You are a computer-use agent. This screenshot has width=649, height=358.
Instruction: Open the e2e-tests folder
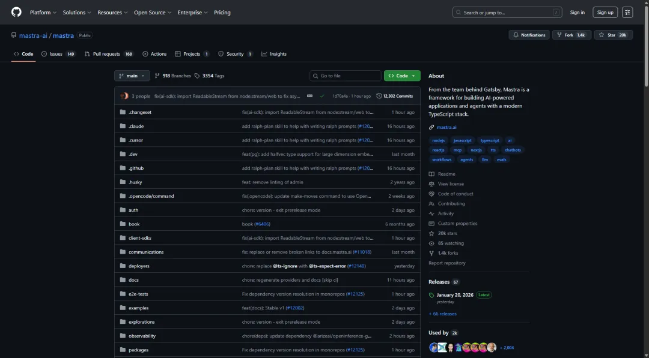[138, 294]
